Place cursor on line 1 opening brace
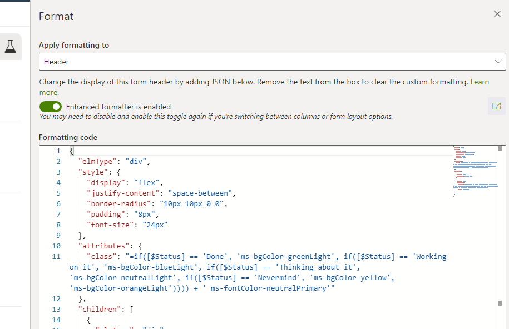The height and width of the screenshot is (329, 509). point(72,151)
